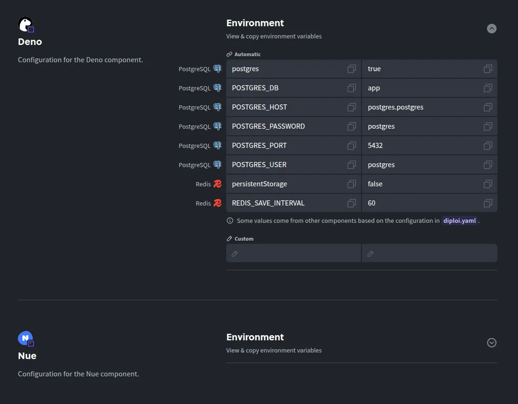The width and height of the screenshot is (518, 404).
Task: Click the link icon beside the Automatic label
Action: pyautogui.click(x=229, y=54)
